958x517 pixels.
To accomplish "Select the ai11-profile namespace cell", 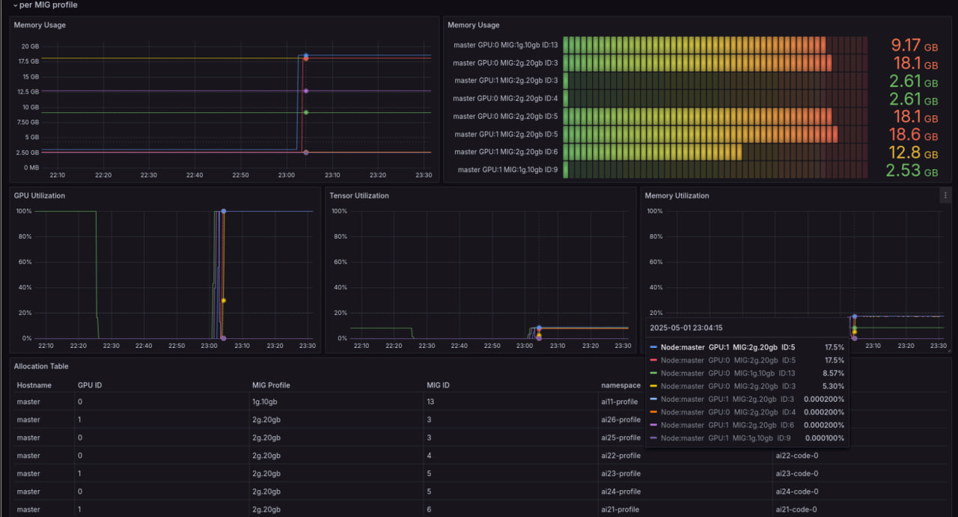I will tap(620, 402).
